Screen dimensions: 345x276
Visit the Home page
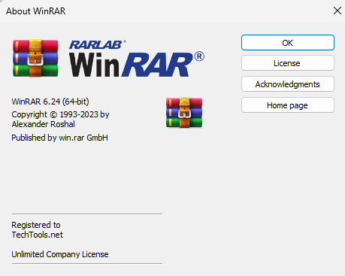(288, 105)
